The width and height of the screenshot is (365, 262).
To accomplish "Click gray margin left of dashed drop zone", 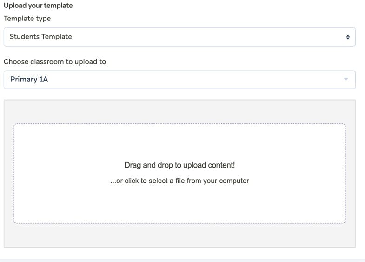I will [9, 173].
